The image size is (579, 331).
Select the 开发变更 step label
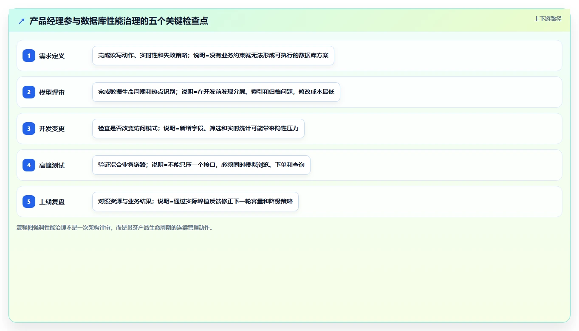pos(52,129)
